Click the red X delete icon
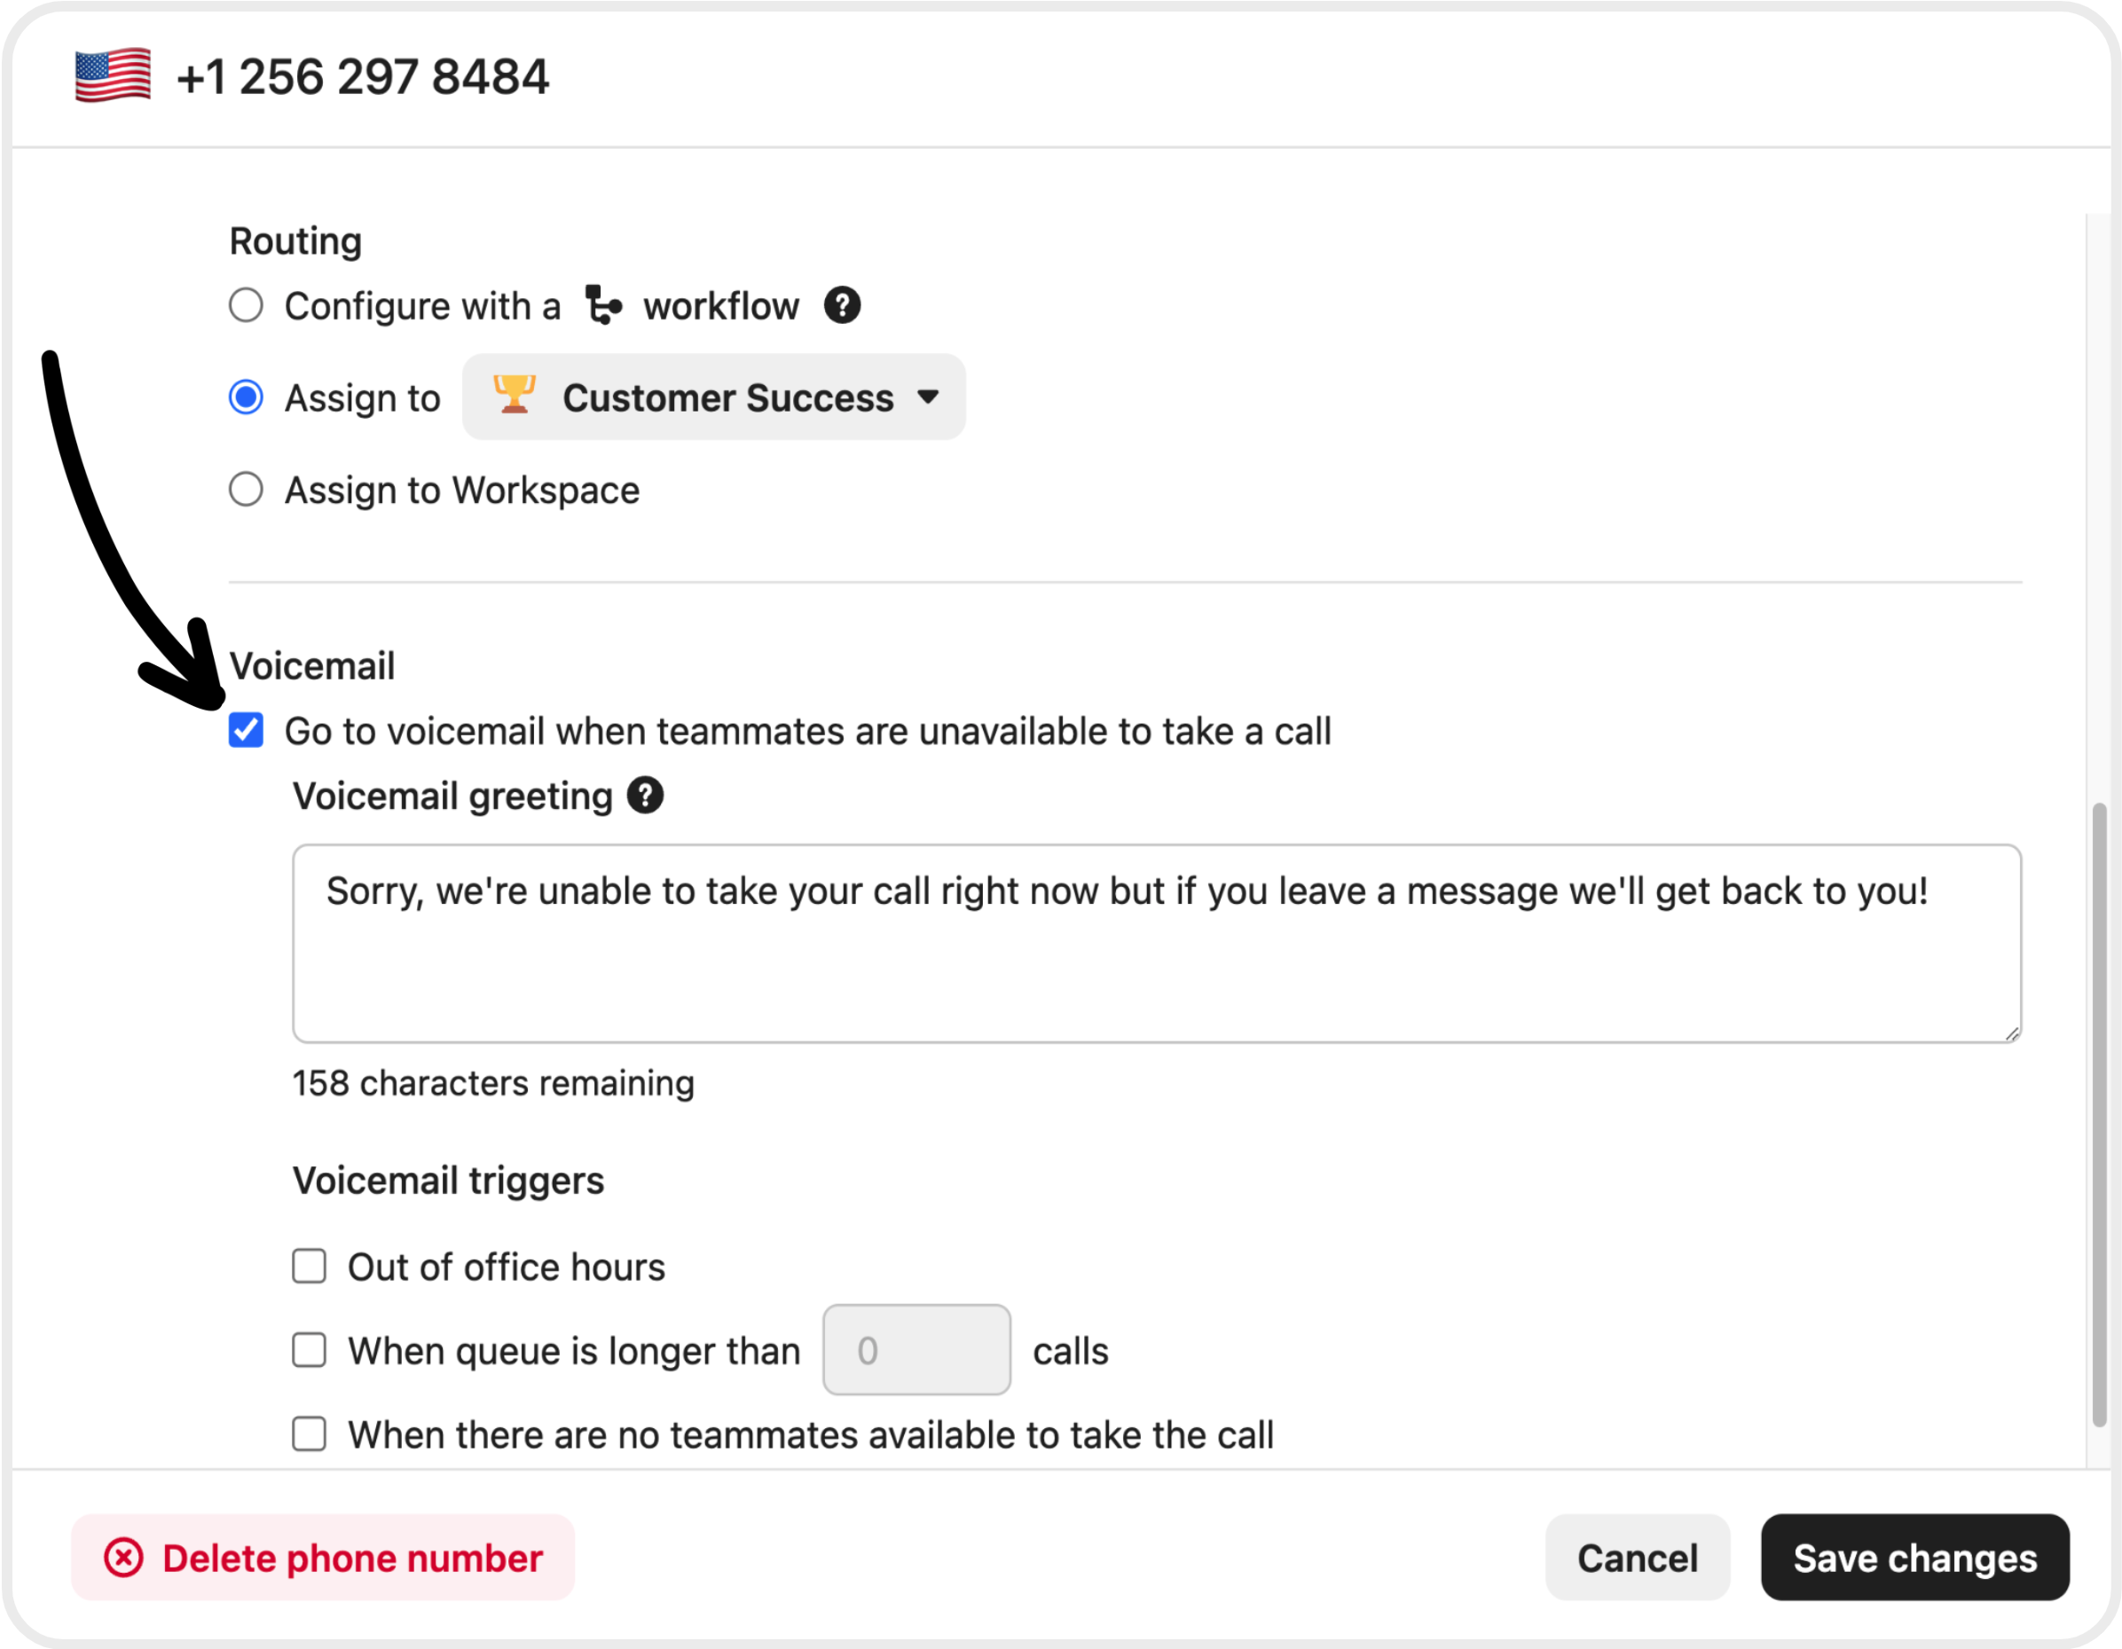Screen dimensions: 2122x1649 [123, 1557]
